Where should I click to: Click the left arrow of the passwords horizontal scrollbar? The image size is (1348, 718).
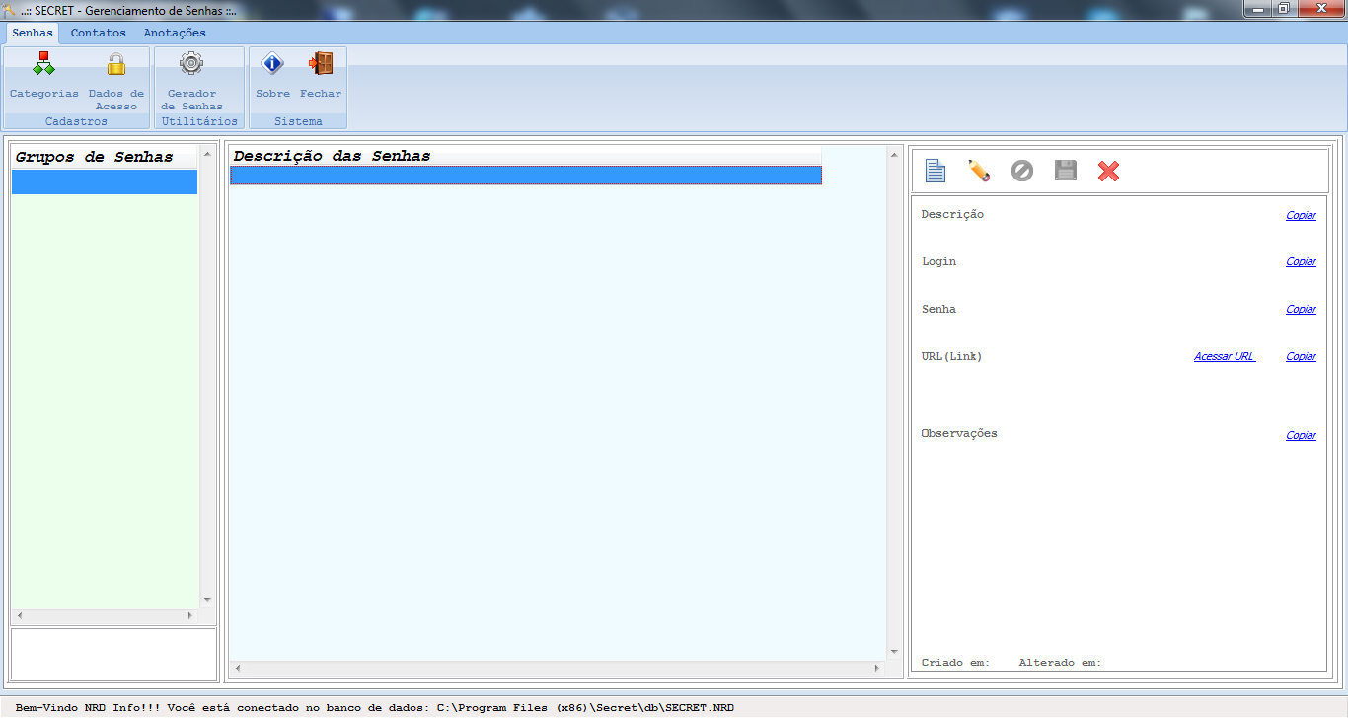(237, 669)
